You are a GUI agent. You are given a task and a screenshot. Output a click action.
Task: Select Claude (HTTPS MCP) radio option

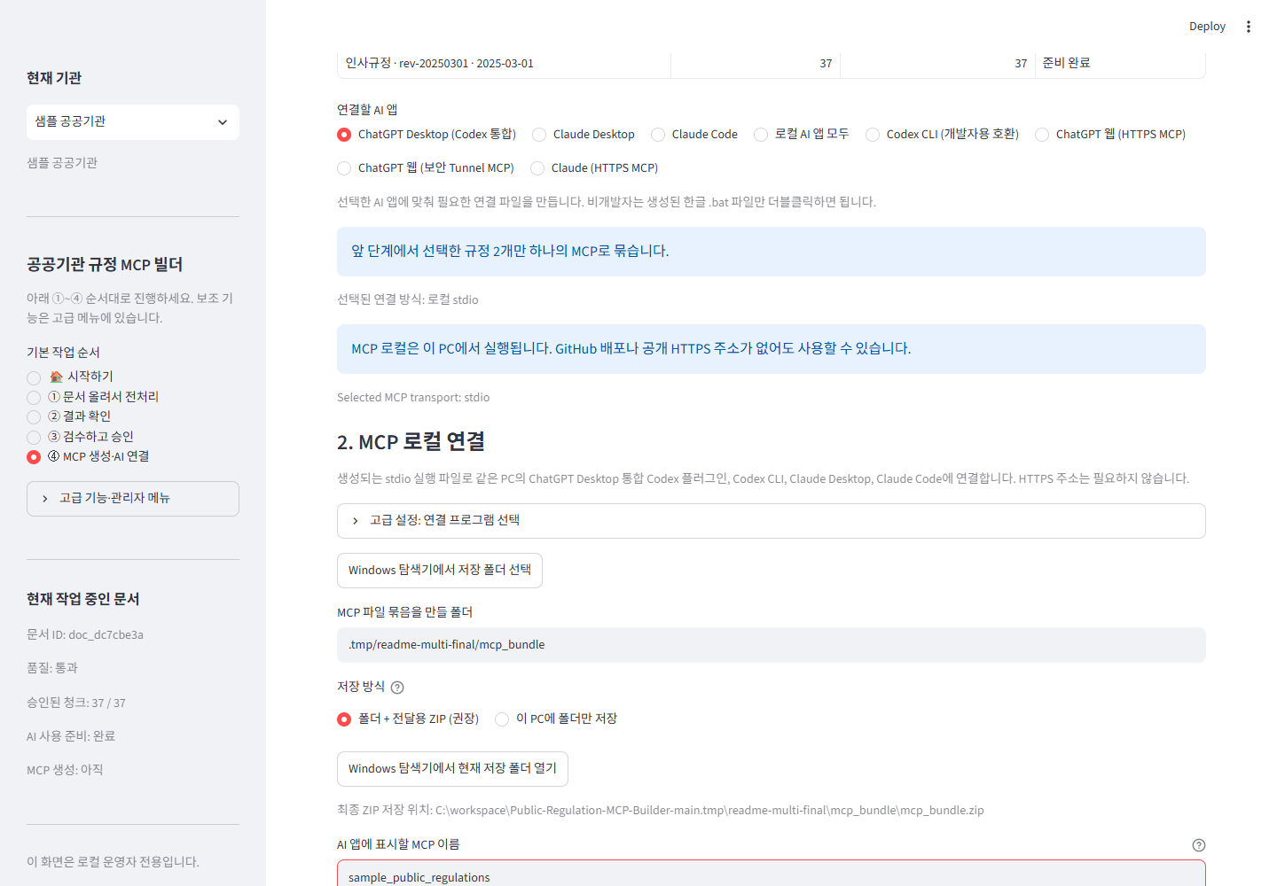point(594,168)
